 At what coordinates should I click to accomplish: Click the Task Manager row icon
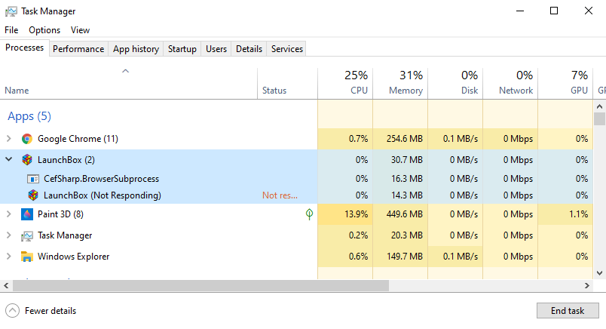(27, 235)
